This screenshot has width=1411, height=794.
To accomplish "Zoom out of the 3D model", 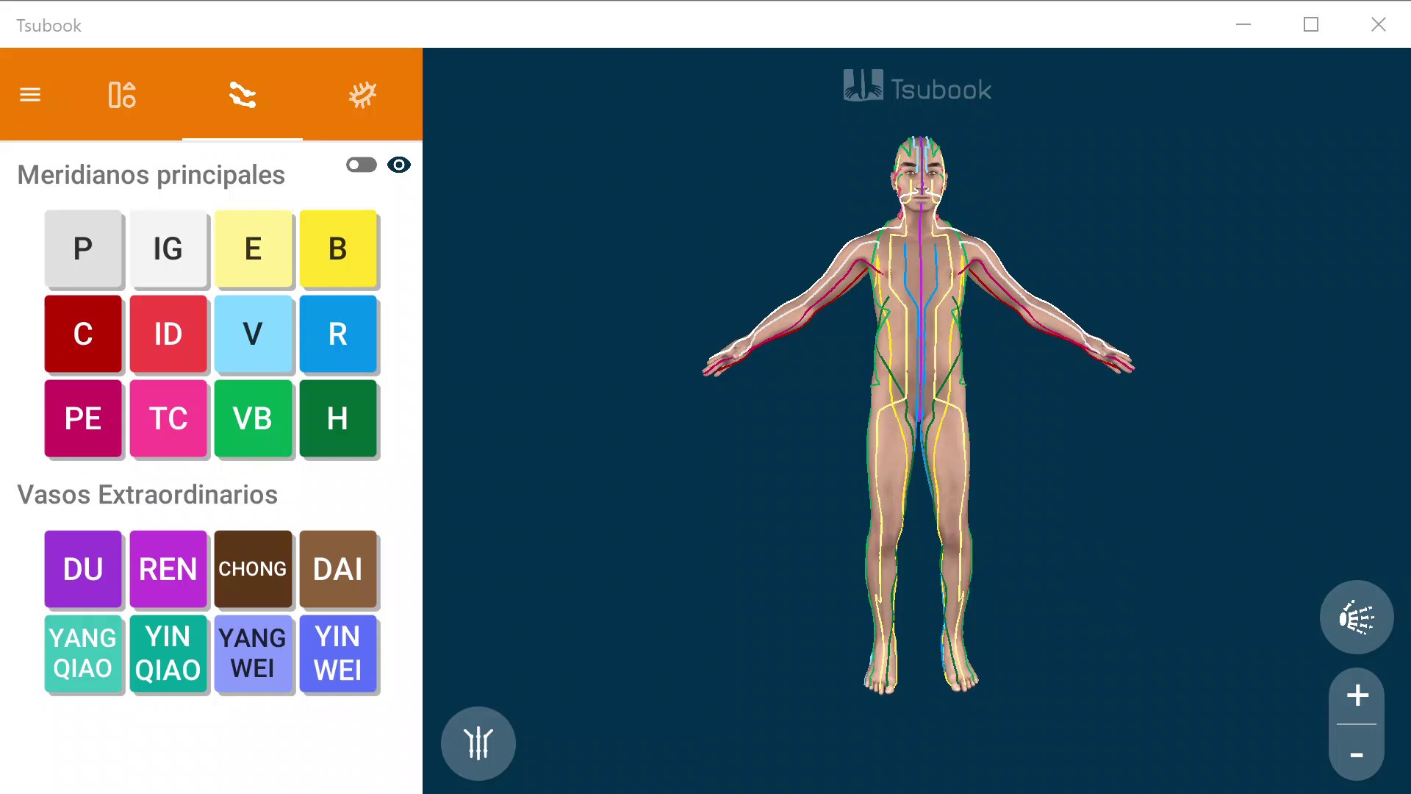I will coord(1357,755).
